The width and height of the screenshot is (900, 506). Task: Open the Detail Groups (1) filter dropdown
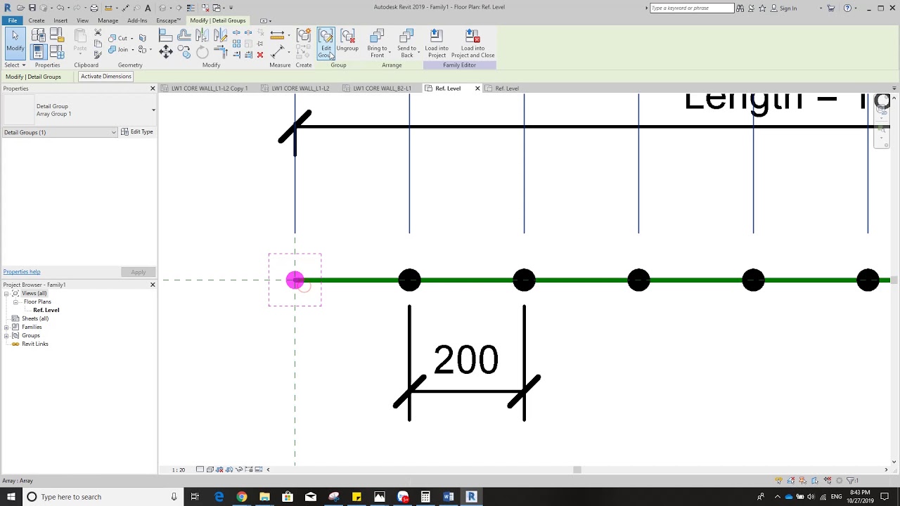click(x=114, y=132)
